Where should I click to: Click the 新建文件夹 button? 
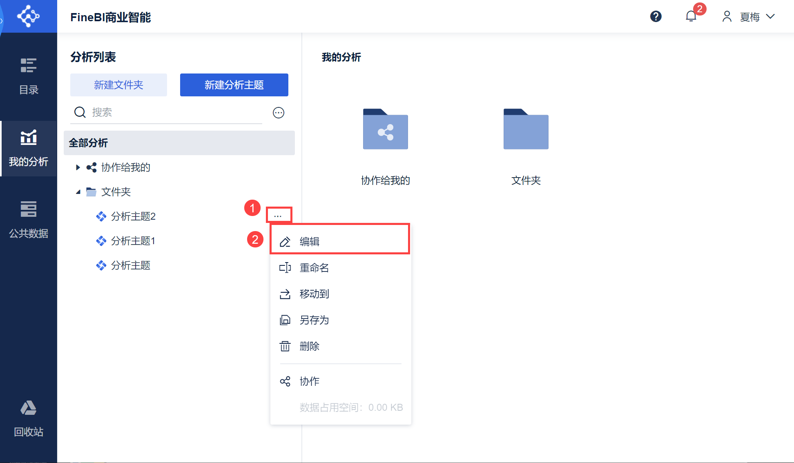[118, 85]
